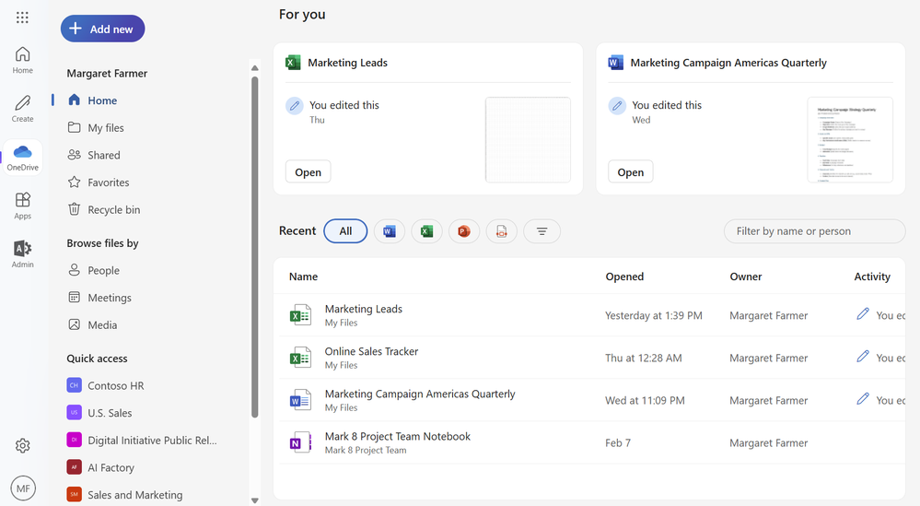
Task: Click the AI Factory site icon
Action: tap(74, 467)
